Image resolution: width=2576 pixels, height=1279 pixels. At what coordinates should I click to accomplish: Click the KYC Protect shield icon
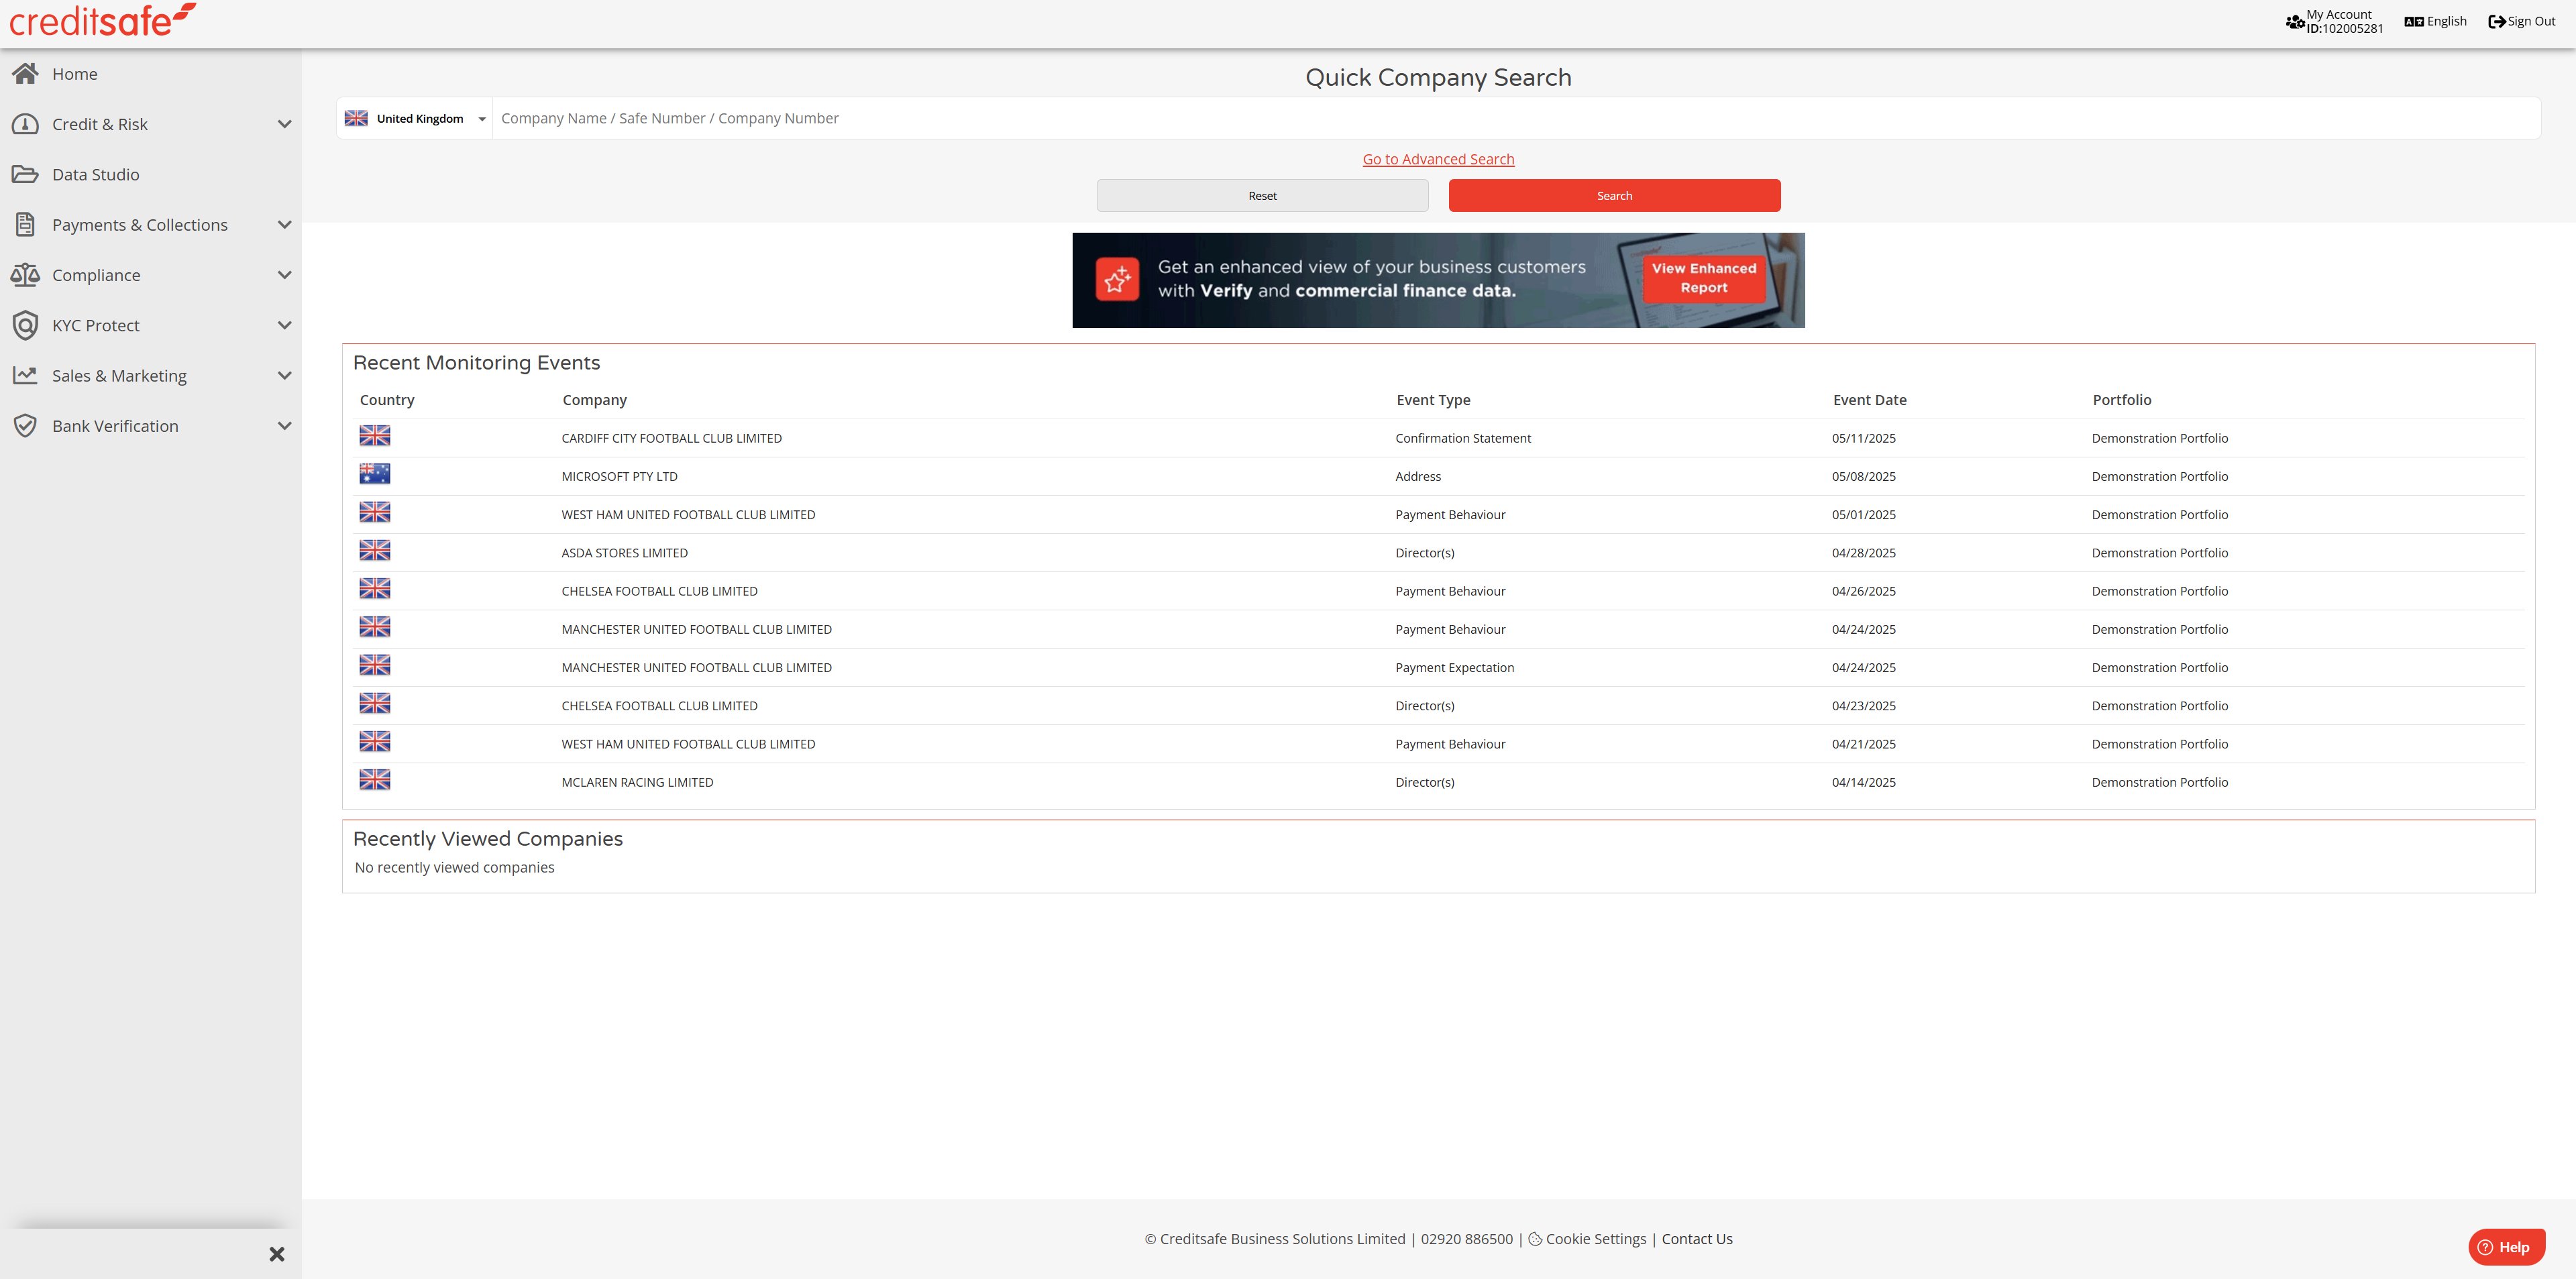(25, 325)
